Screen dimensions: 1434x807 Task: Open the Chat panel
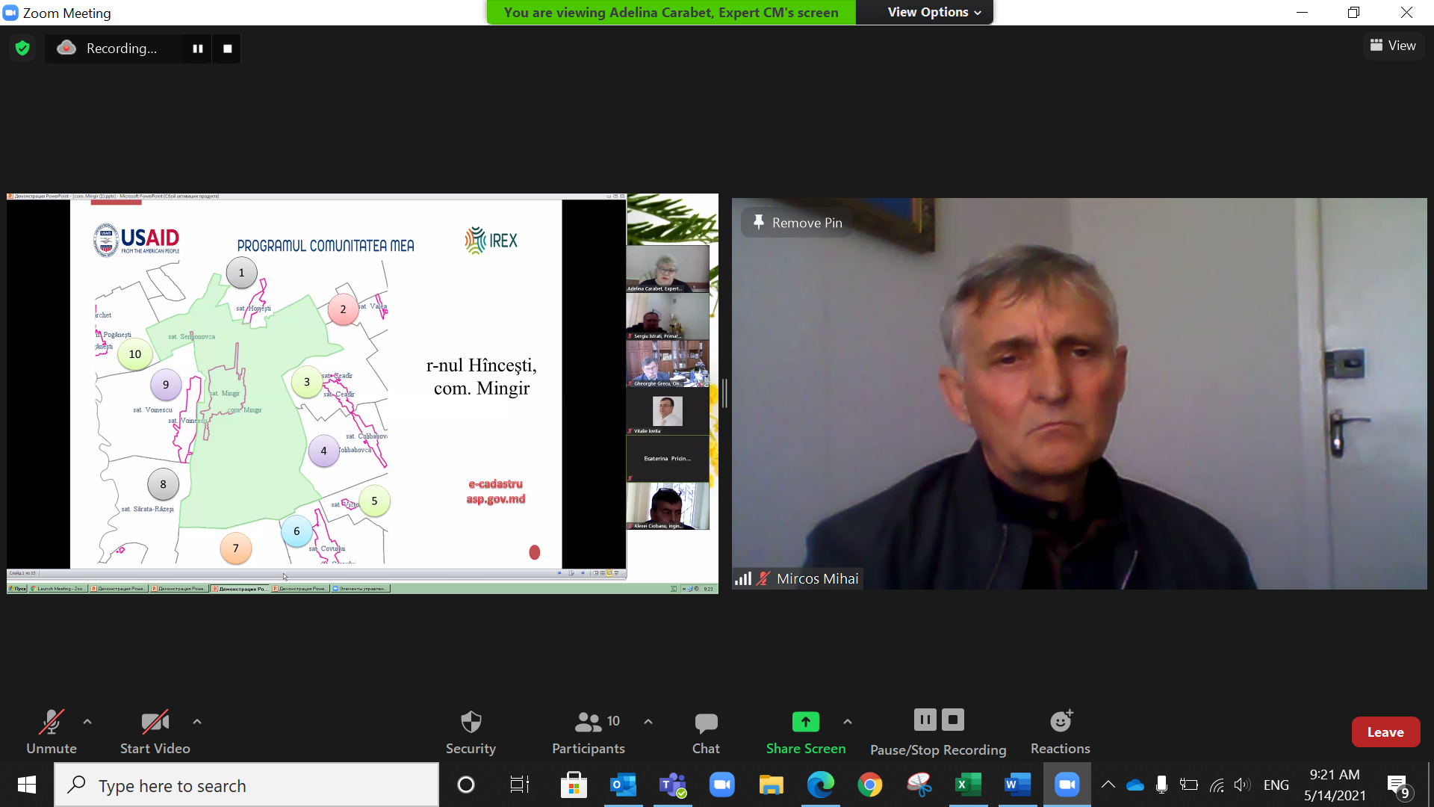point(706,732)
